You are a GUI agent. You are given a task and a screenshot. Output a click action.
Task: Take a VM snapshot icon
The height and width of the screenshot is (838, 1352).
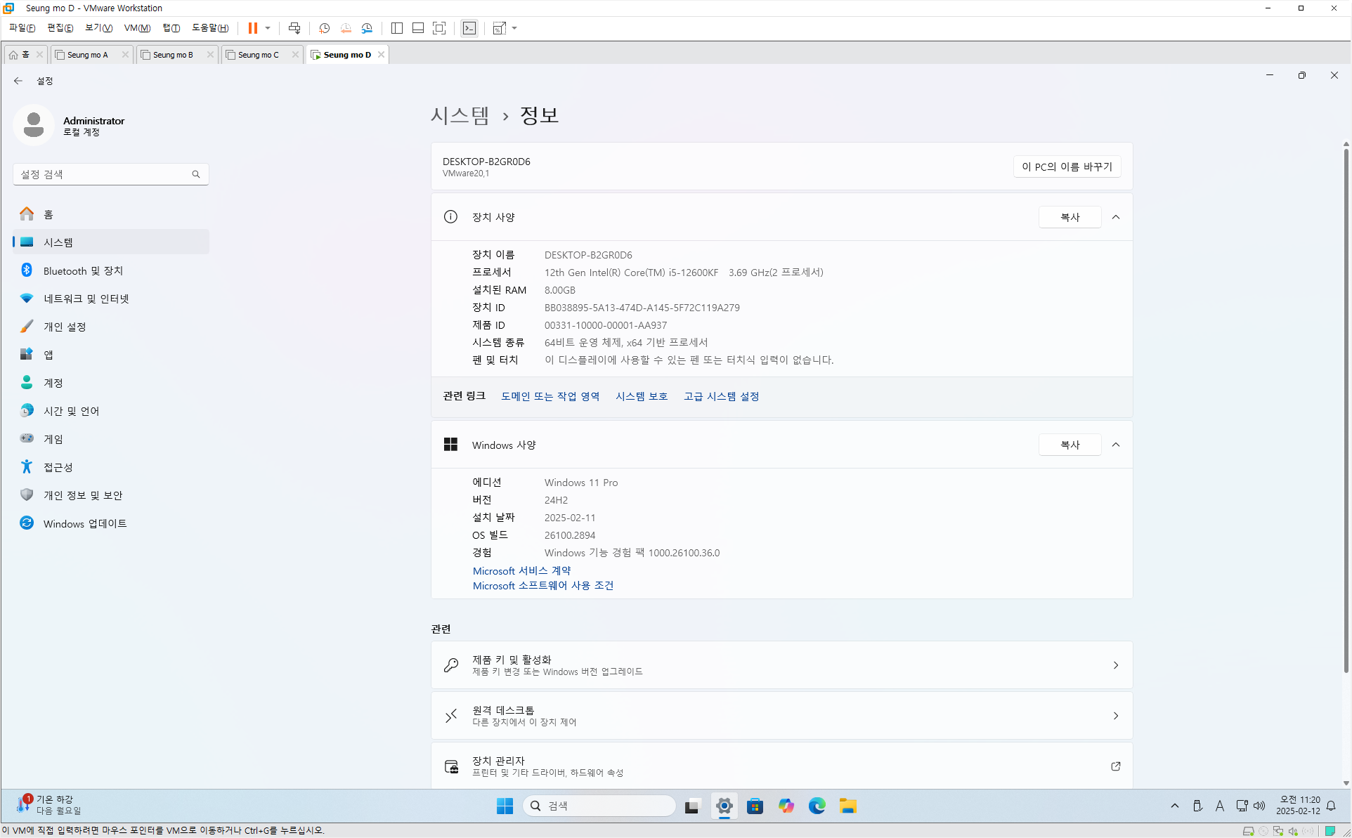pyautogui.click(x=324, y=28)
